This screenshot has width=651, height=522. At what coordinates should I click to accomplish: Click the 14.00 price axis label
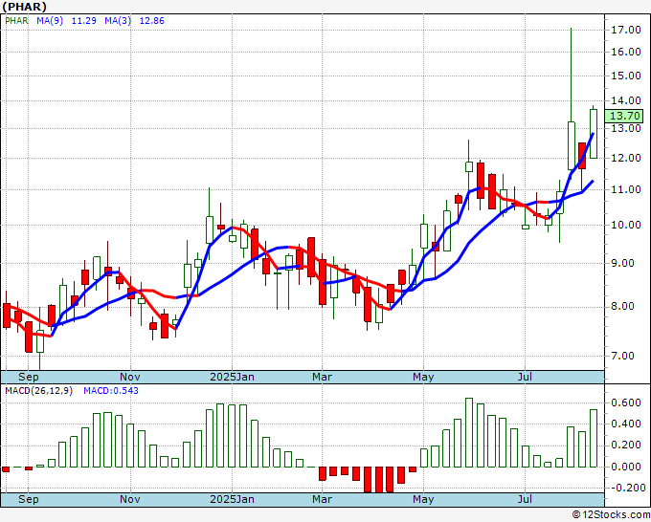pyautogui.click(x=626, y=100)
